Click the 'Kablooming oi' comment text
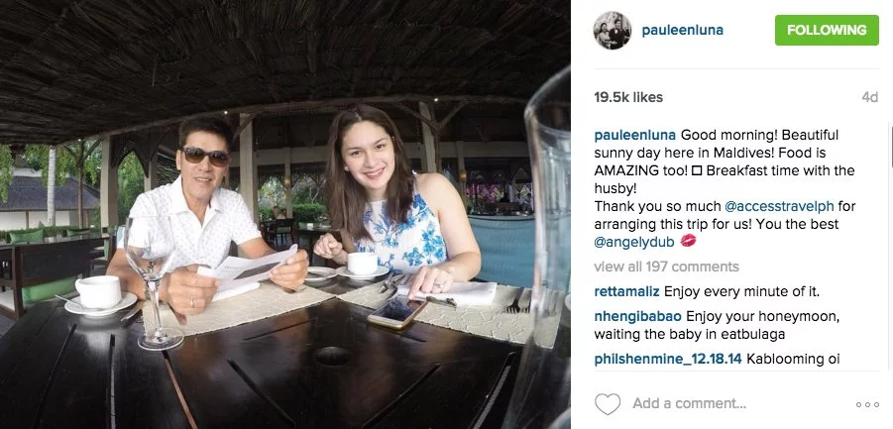The image size is (893, 429). click(x=793, y=359)
